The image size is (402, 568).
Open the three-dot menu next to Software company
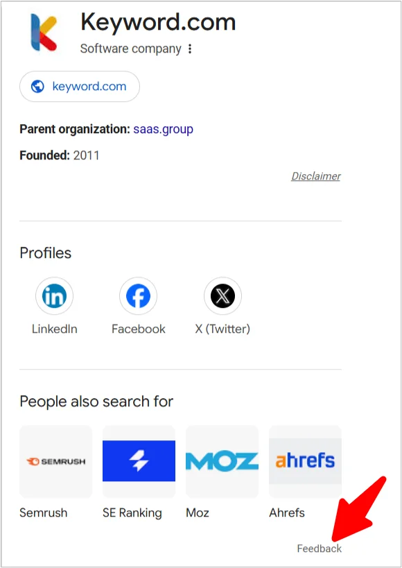point(189,49)
